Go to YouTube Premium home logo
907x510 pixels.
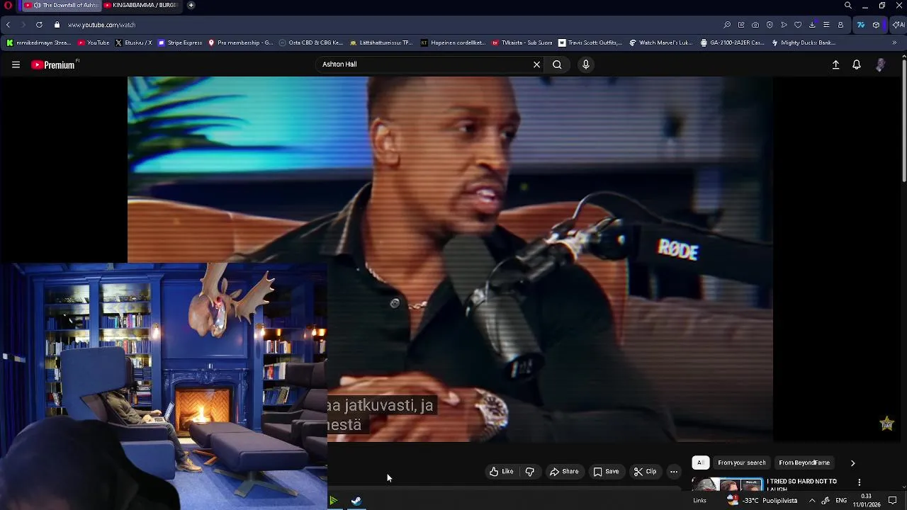(54, 64)
